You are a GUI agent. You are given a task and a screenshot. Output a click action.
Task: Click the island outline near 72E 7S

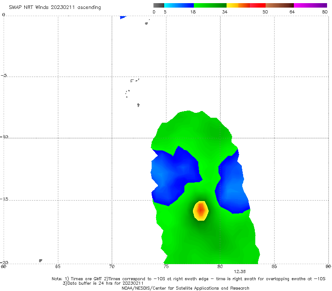(138, 105)
